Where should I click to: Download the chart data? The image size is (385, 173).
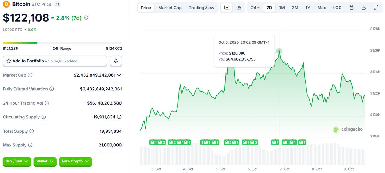pos(364,8)
